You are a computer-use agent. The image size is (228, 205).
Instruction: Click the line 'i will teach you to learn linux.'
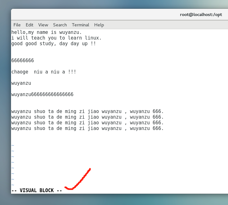[57, 38]
